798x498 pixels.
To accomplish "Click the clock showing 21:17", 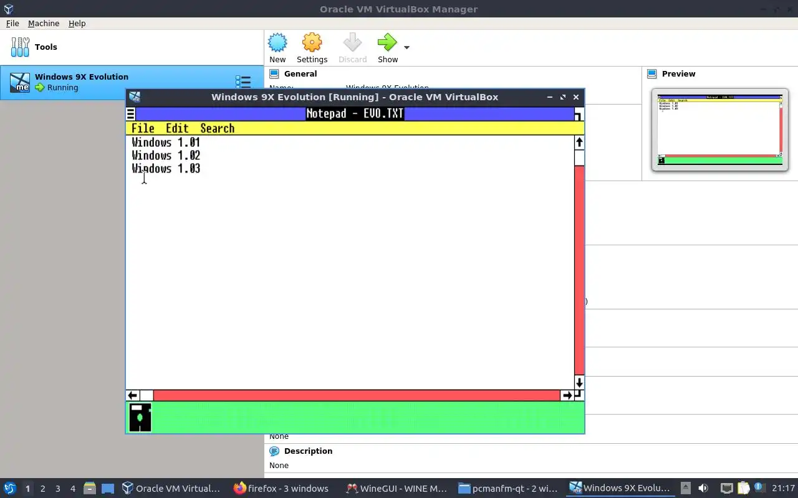I will coord(783,489).
